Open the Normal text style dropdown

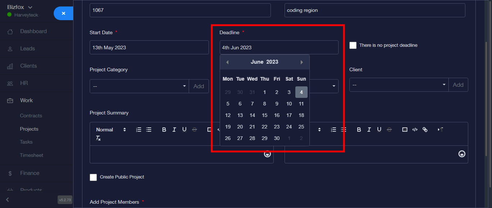(111, 130)
